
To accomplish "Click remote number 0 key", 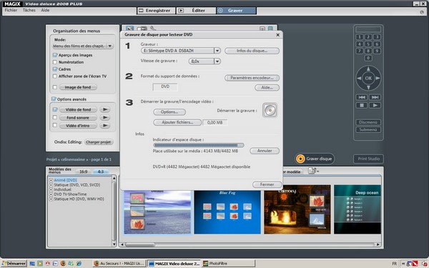I will (x=368, y=58).
